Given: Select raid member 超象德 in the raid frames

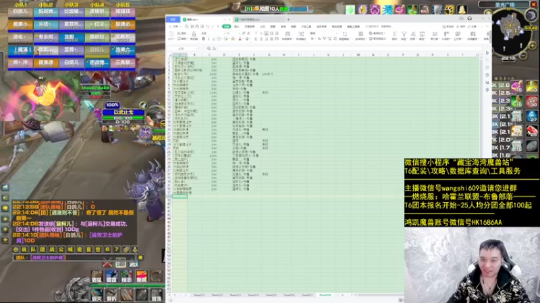Looking at the screenshot, I should 46,63.
